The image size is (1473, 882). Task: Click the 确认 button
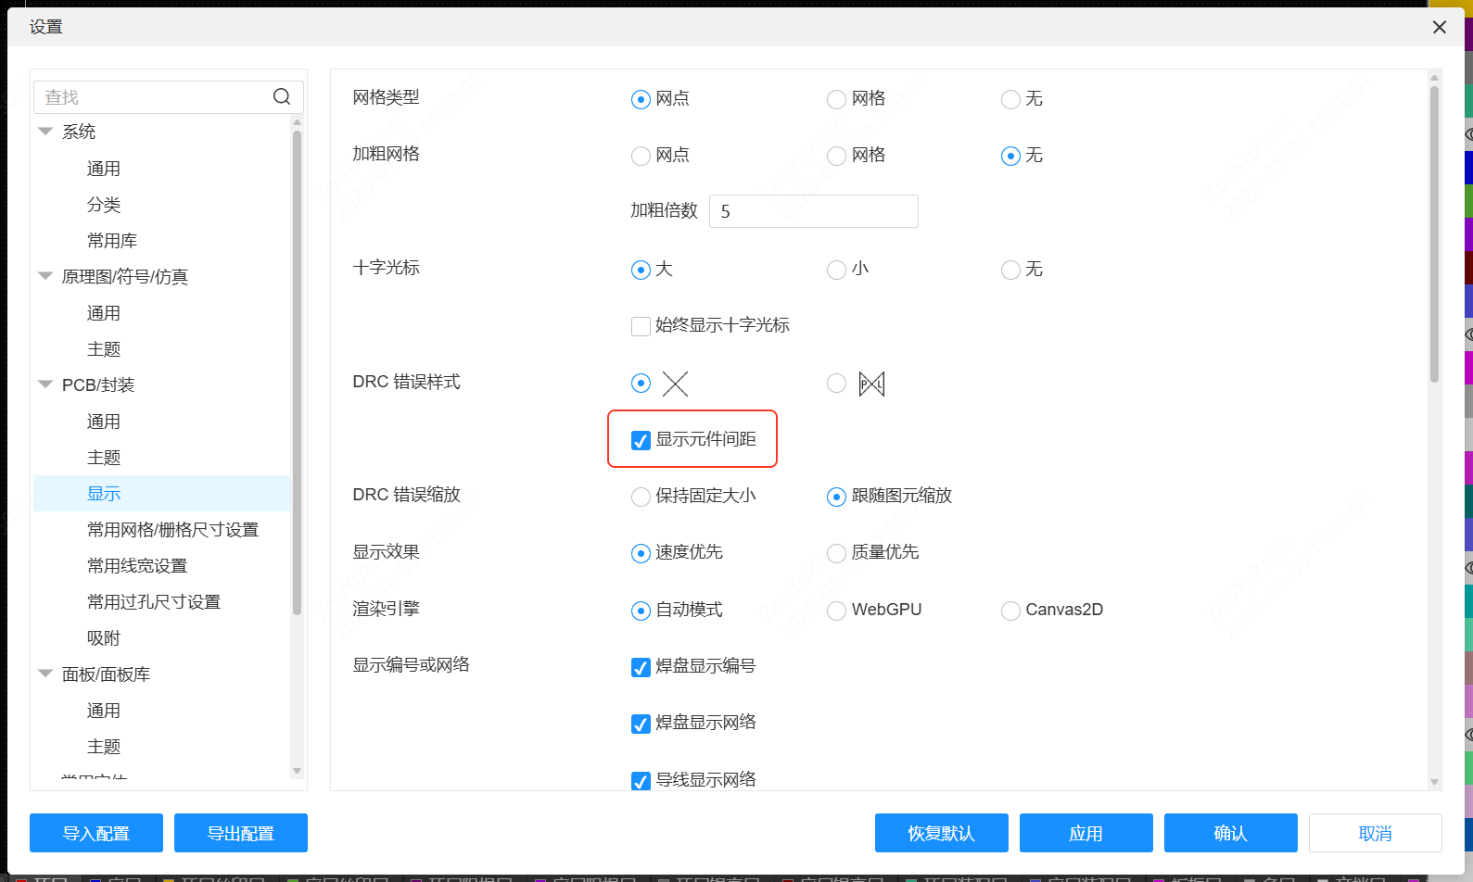coord(1231,833)
